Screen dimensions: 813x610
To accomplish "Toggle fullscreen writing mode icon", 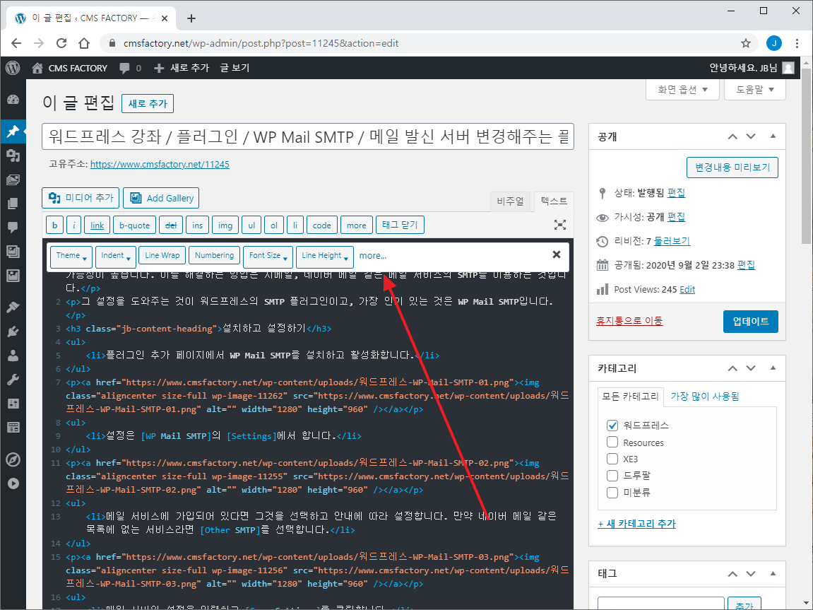I will tap(560, 225).
